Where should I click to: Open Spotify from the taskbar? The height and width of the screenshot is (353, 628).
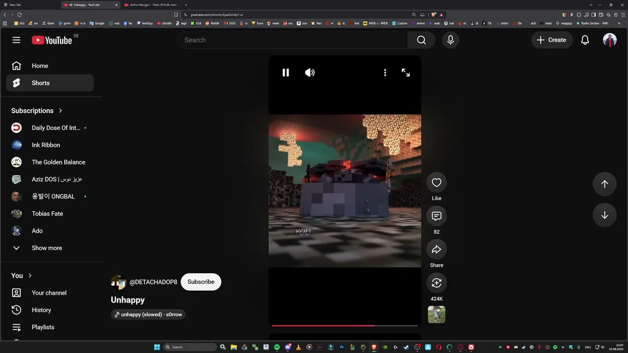277,347
